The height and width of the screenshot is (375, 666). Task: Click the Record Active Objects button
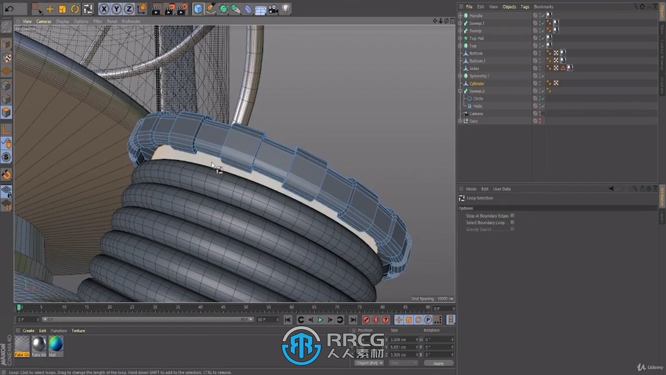tap(366, 320)
